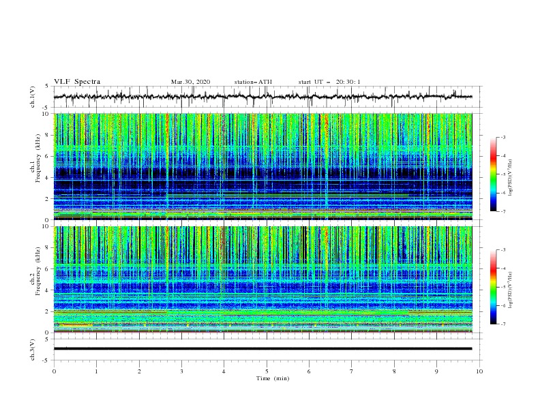
Task: Click the "VLF Spectra" plot title
Action: 77,82
